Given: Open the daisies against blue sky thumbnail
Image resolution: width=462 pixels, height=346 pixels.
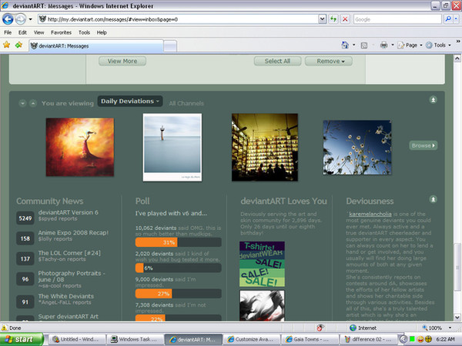Looking at the screenshot, I should 357,148.
